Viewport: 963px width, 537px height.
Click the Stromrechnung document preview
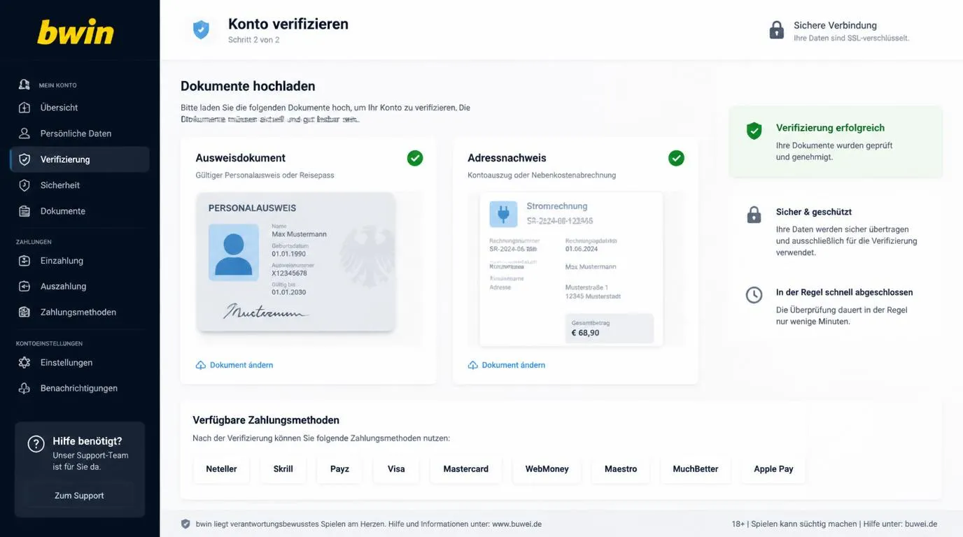pos(571,269)
